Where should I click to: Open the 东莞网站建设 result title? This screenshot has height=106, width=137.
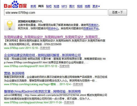tap(52, 37)
